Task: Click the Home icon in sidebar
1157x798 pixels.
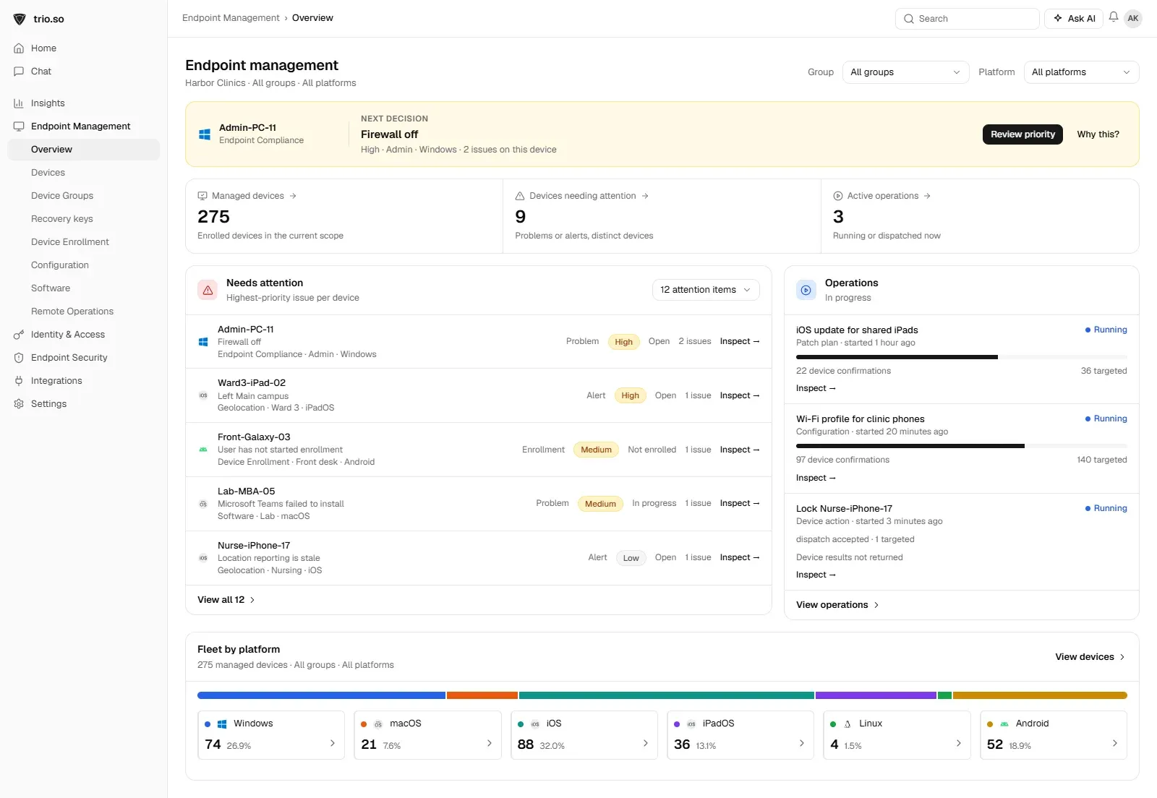Action: pyautogui.click(x=19, y=48)
